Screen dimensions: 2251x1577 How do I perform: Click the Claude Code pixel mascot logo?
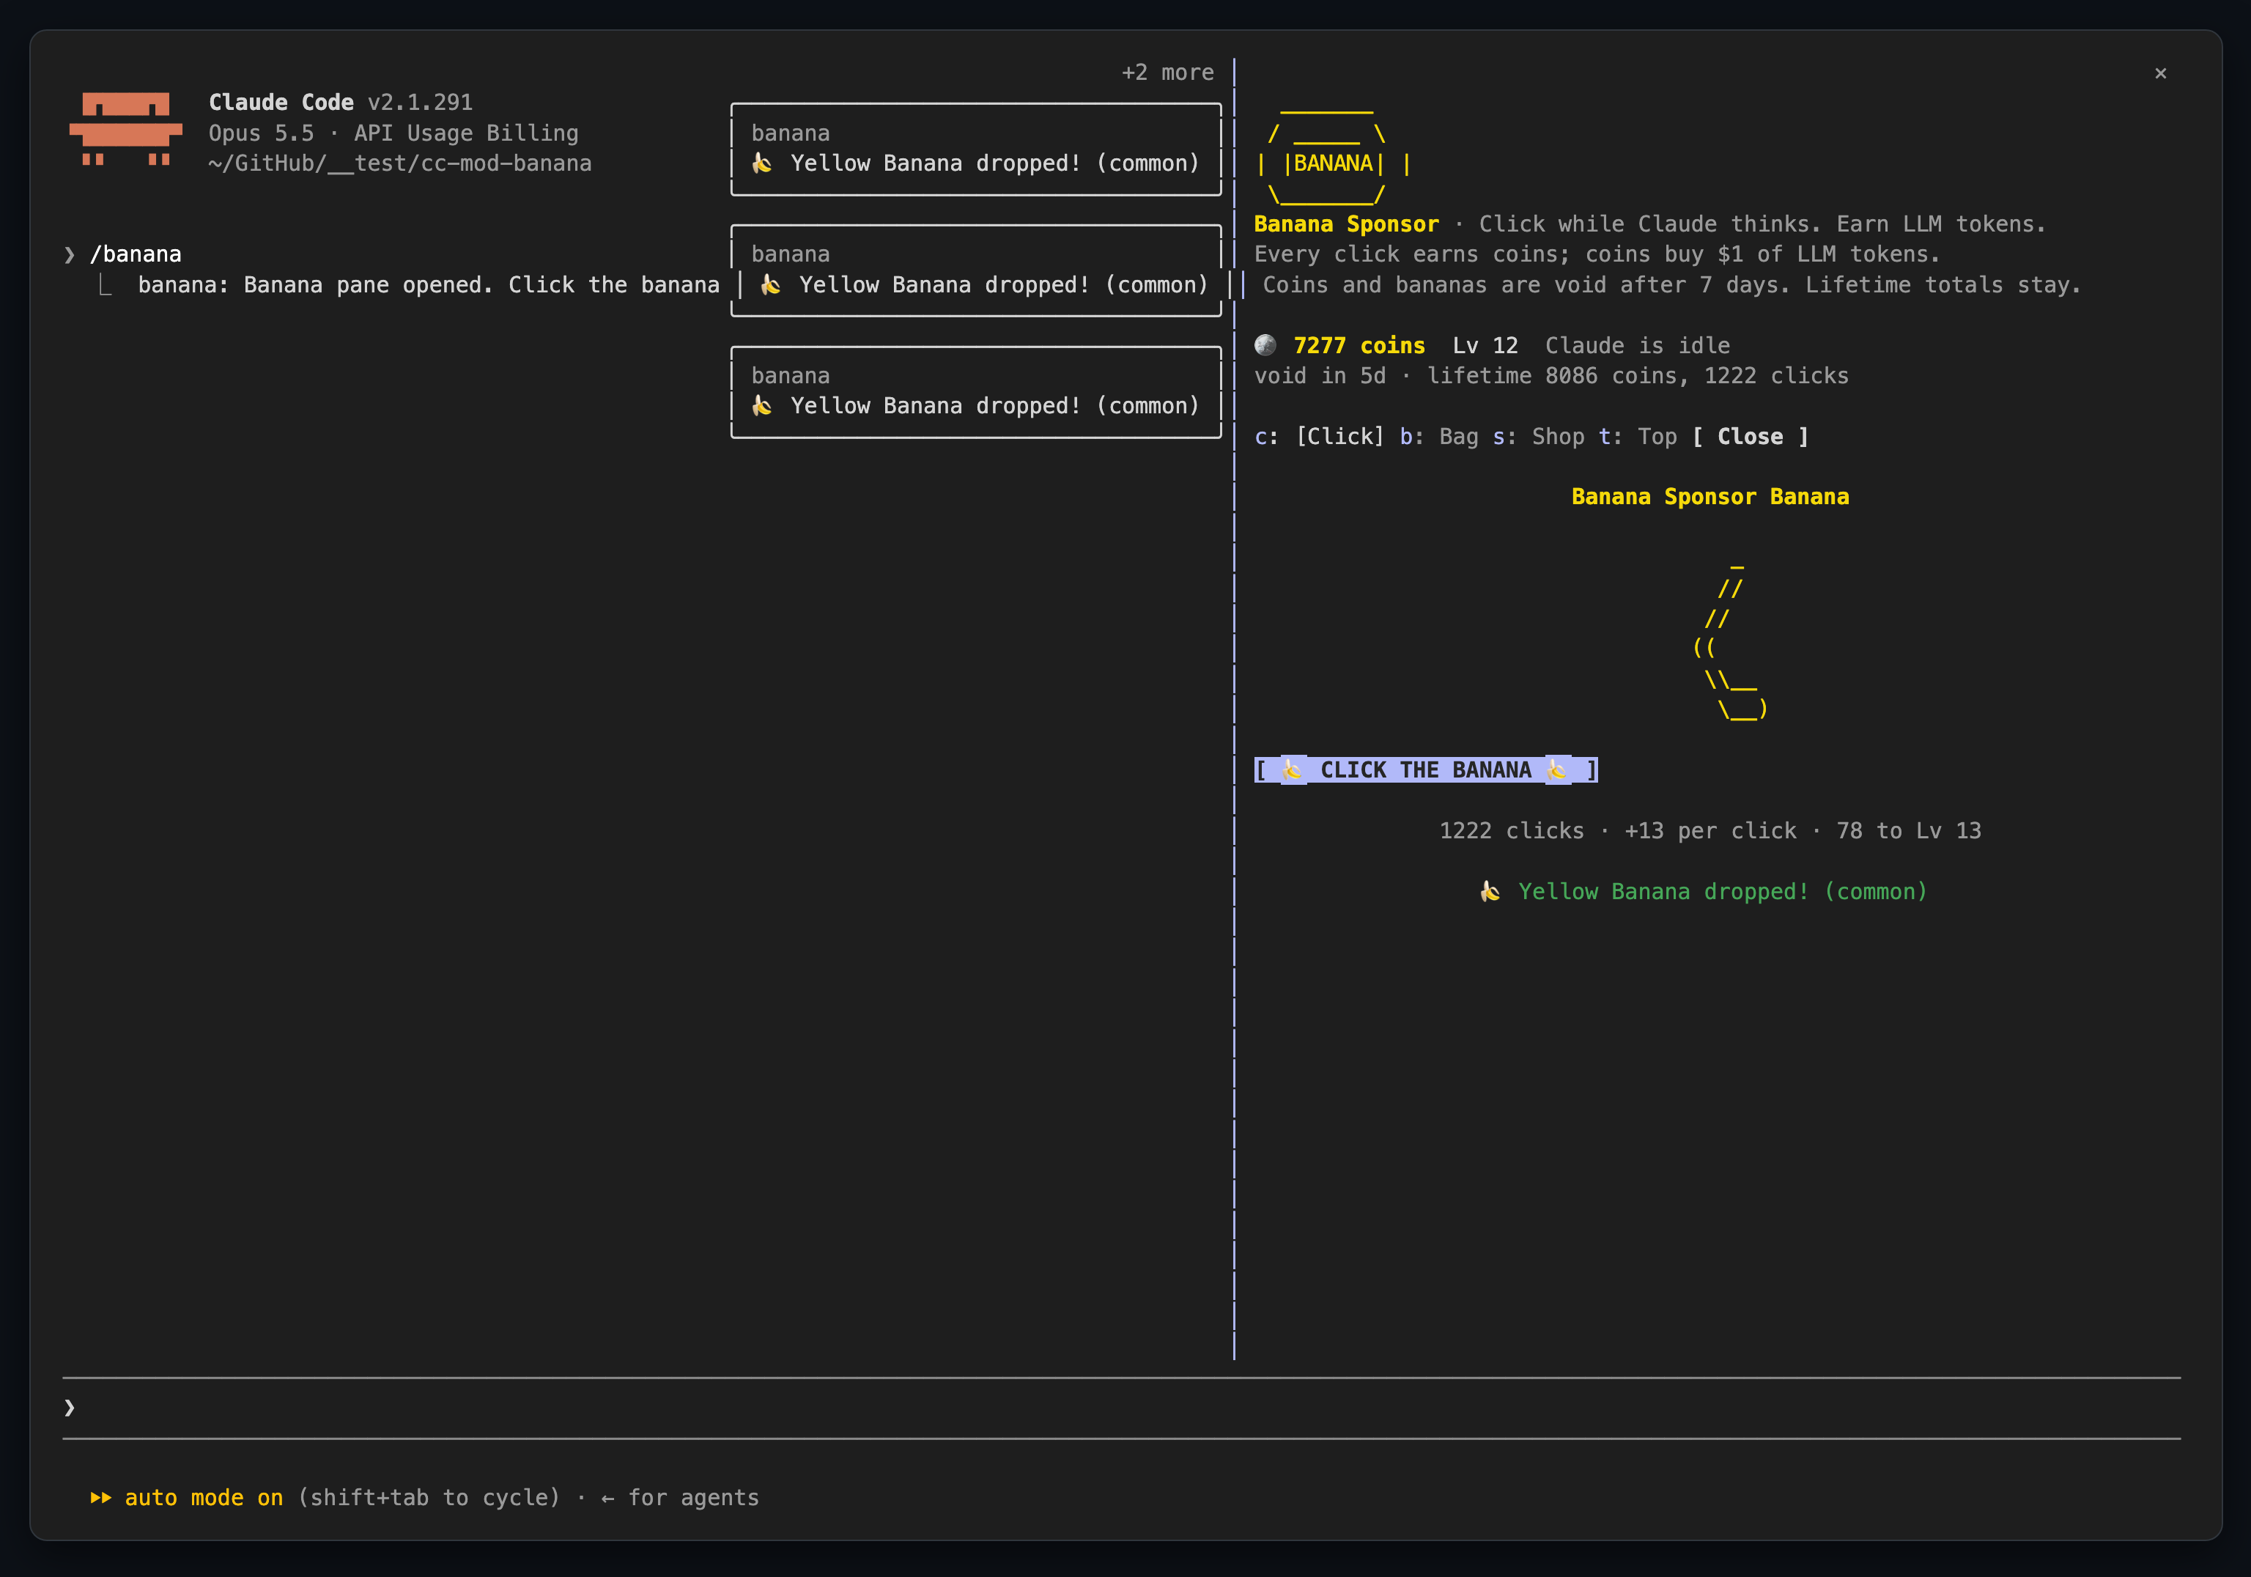tap(125, 130)
